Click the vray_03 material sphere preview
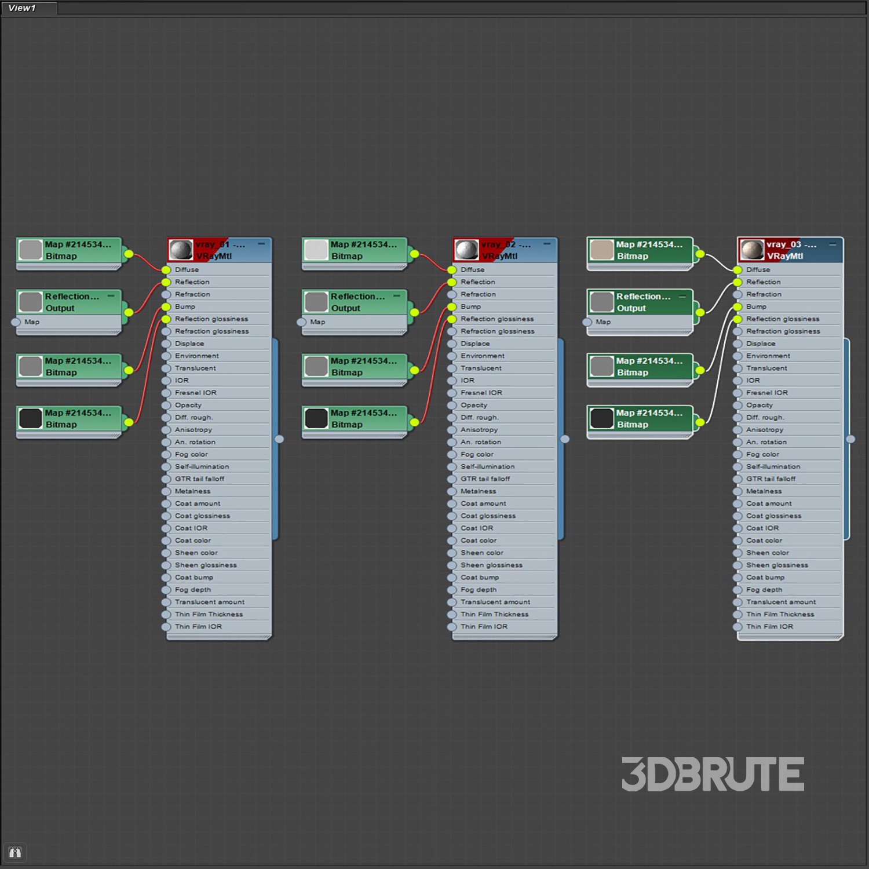Image resolution: width=869 pixels, height=869 pixels. [x=752, y=250]
